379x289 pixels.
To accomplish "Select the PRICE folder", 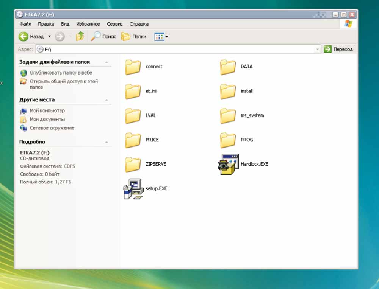I will (133, 140).
